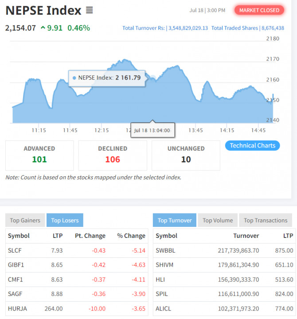Switch to the Top Volume tab
Viewport: 297px width, 319px height.
coord(218,220)
